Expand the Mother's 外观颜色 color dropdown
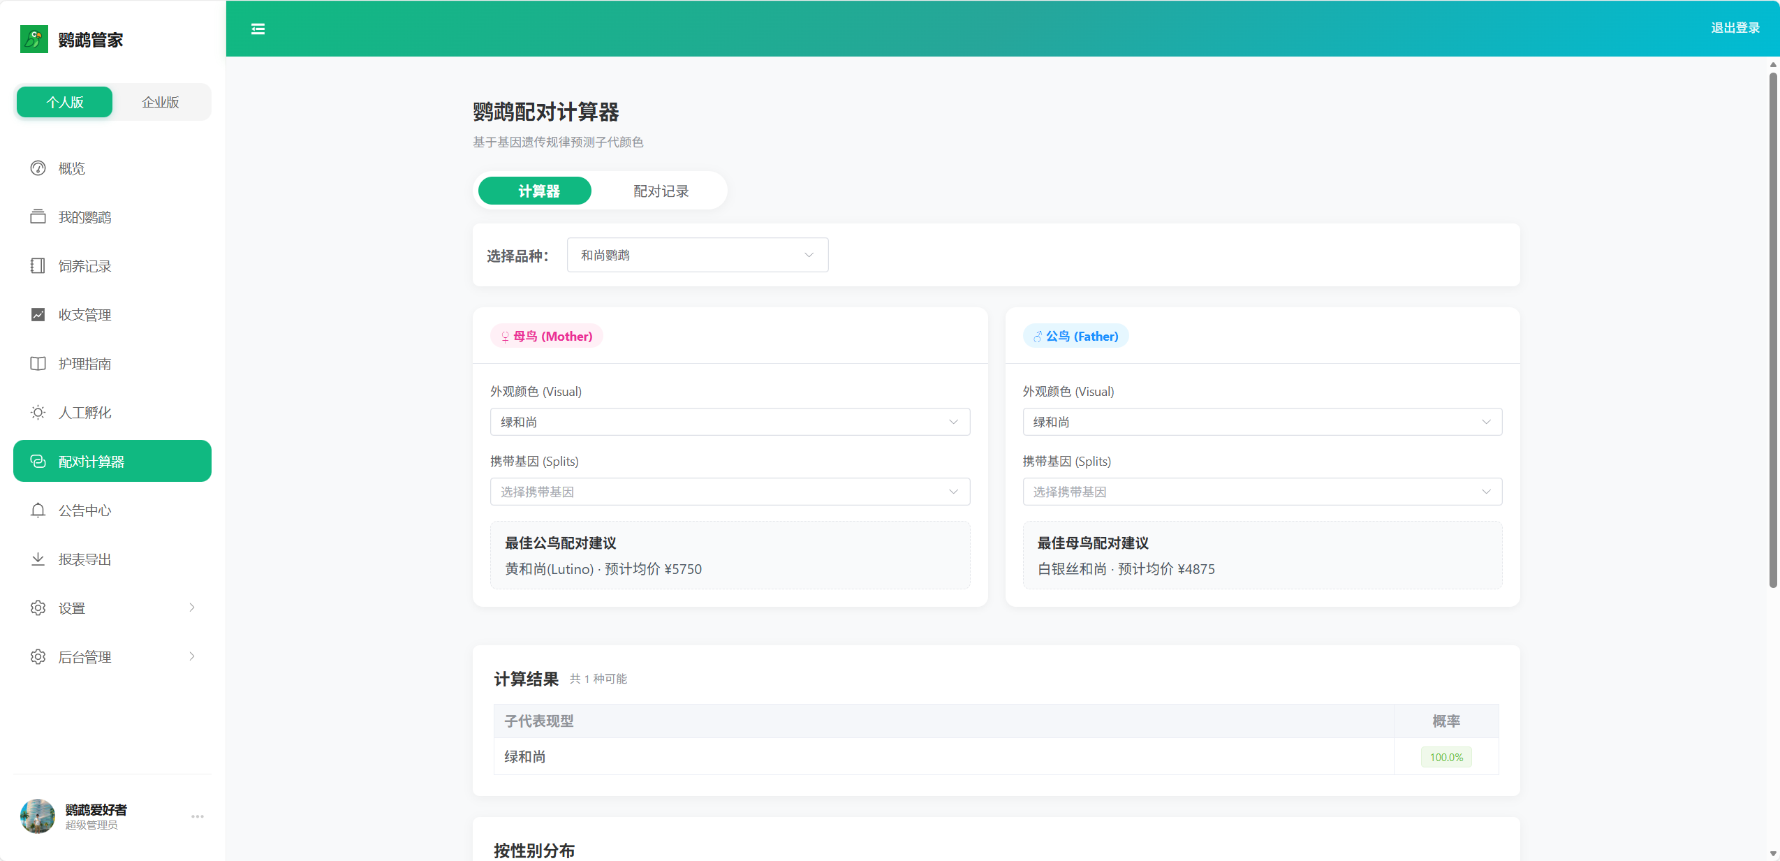The image size is (1780, 861). coord(729,421)
